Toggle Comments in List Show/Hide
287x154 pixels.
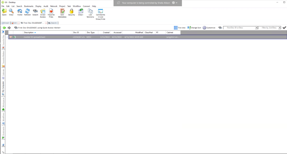point(100,14)
